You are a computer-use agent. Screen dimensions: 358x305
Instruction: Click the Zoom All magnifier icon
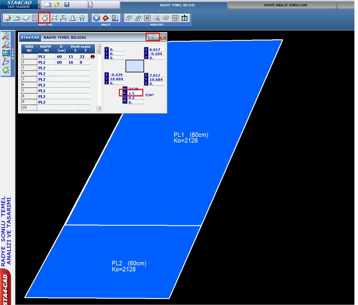click(x=6, y=36)
